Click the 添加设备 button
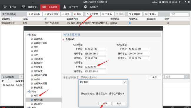191x108 pixels. point(35,14)
